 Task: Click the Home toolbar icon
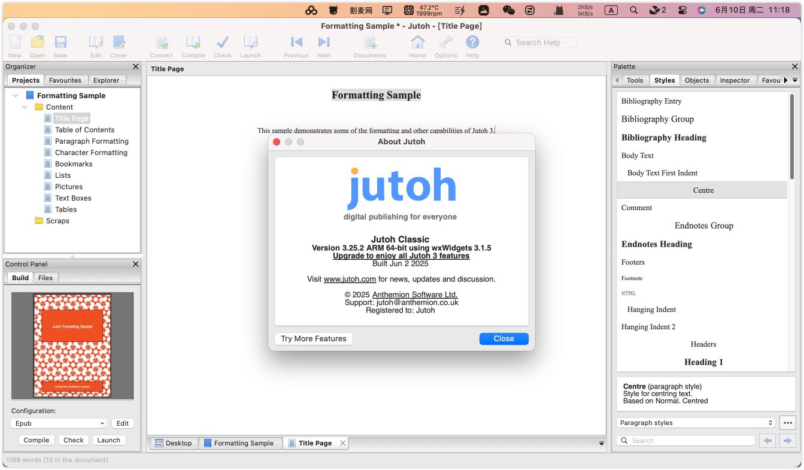tap(417, 43)
